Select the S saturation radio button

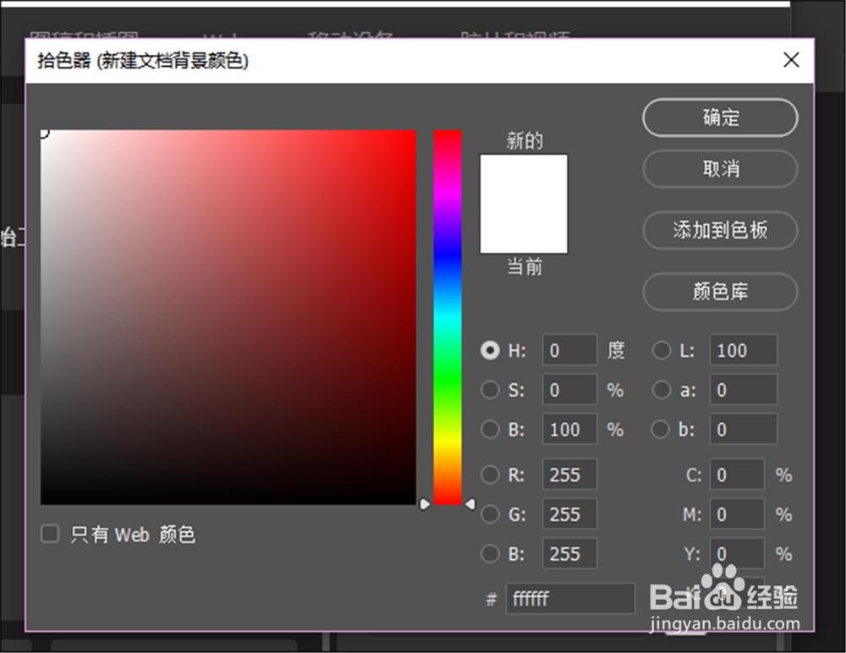tap(490, 390)
